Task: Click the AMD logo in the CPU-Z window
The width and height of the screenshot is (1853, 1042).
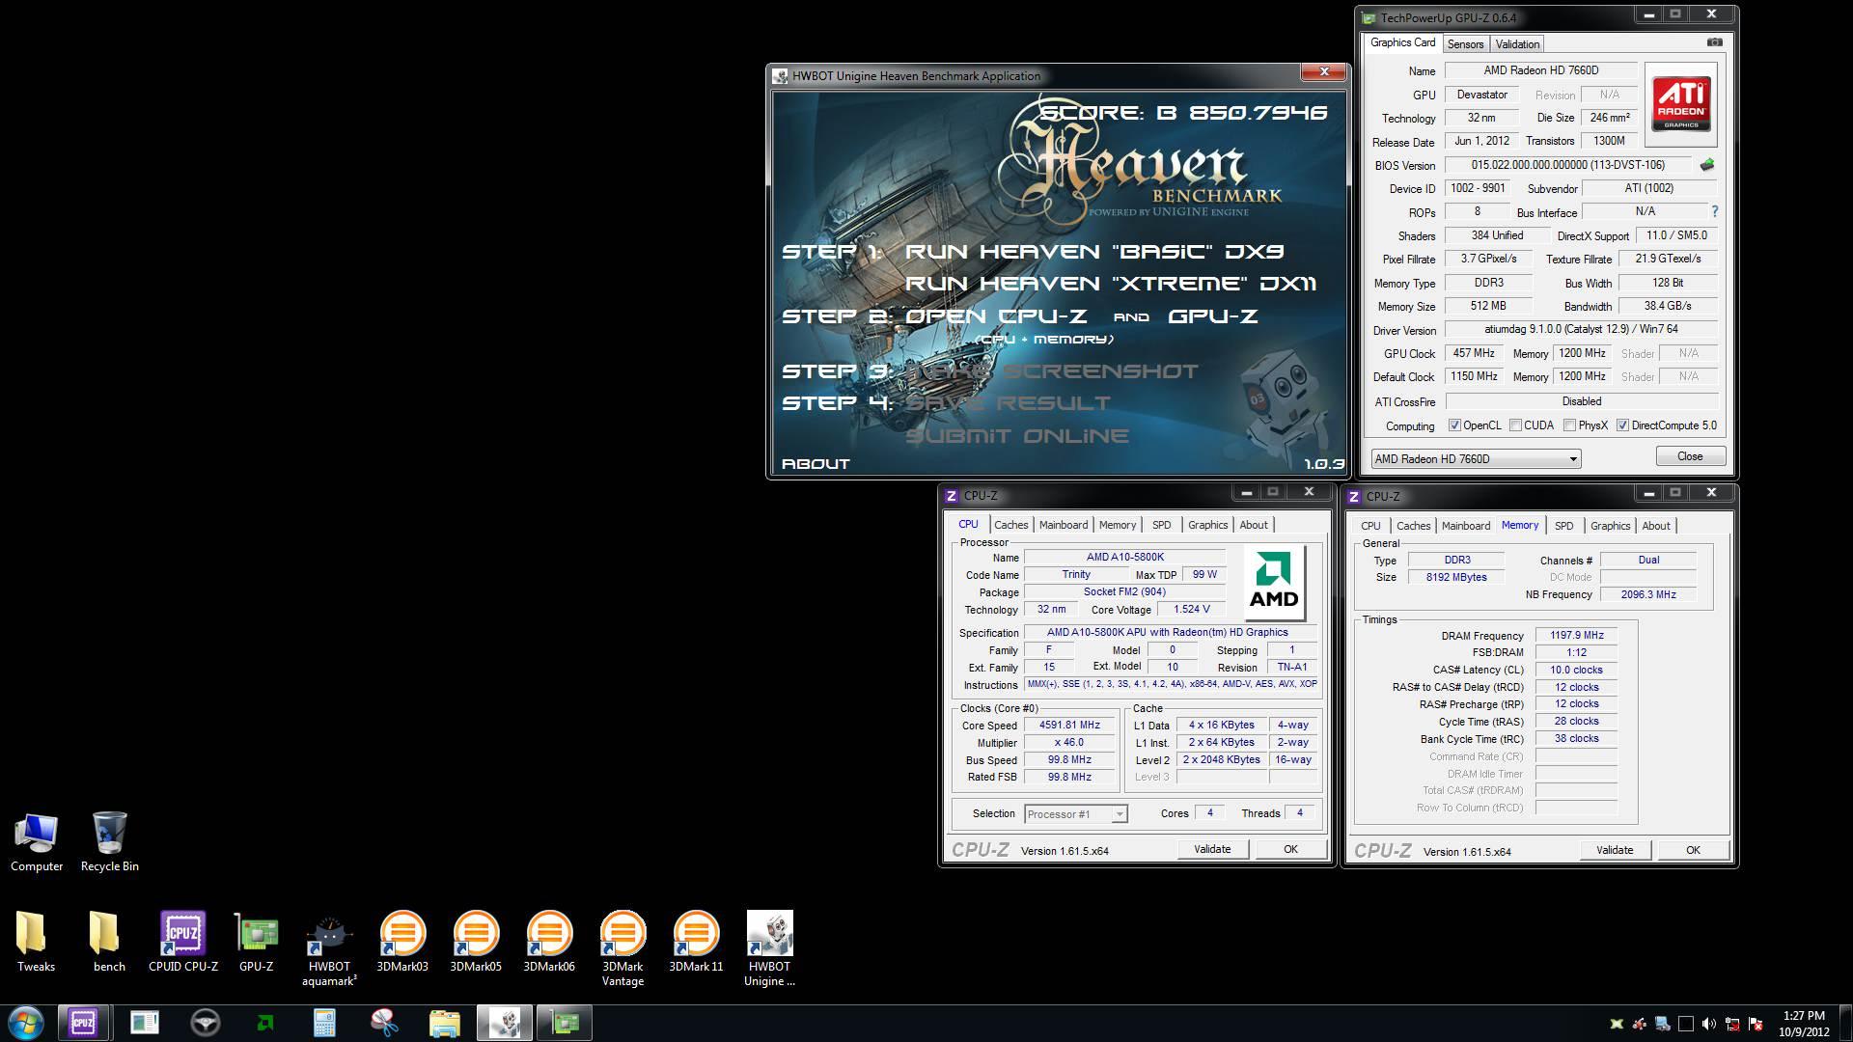Action: (1274, 583)
